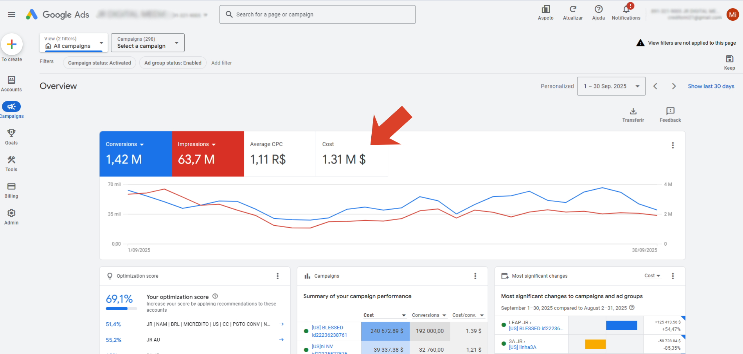Viewport: 743px width, 354px height.
Task: Click the Google Ads logo
Action: click(58, 14)
